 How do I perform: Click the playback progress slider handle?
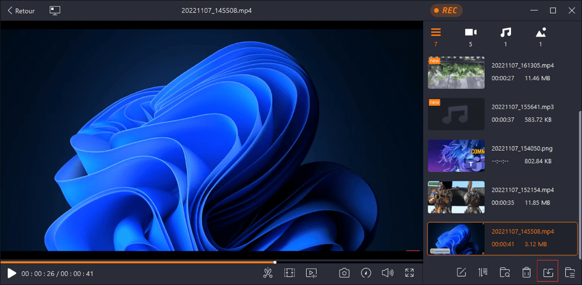click(275, 262)
